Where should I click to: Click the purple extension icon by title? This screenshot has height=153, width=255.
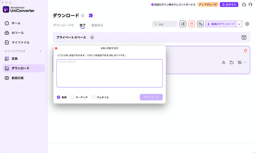tap(91, 15)
